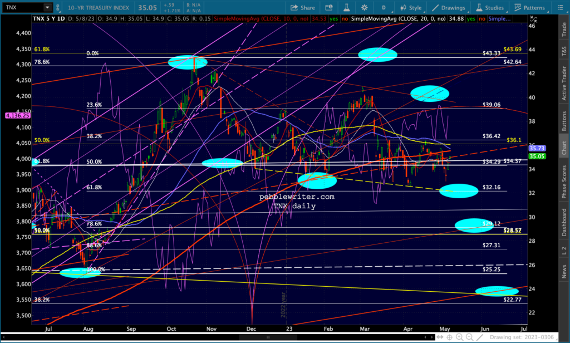The image size is (570, 343).
Task: Open the Active Trader sidebar tab
Action: coord(564,83)
